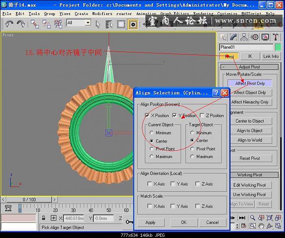Jump to end frame playback button
285x238 pixels.
242,218
